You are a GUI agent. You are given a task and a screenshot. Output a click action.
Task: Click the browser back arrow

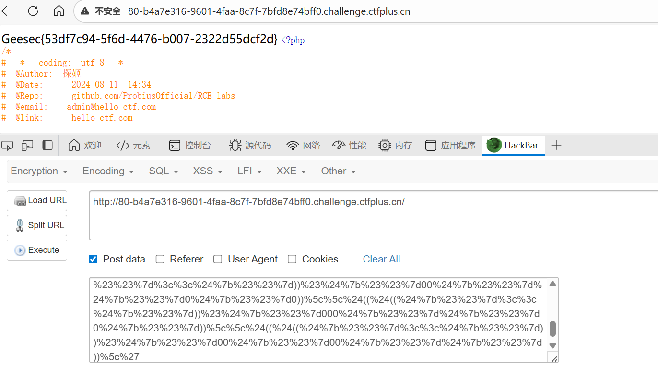[8, 11]
